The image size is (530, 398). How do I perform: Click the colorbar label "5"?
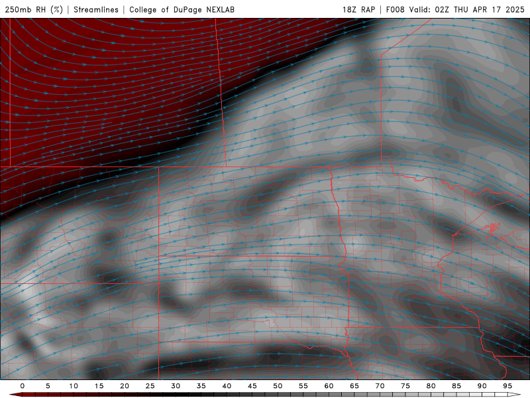pos(48,386)
